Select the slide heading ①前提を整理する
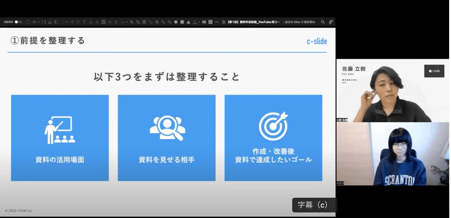The image size is (451, 218). [x=48, y=40]
